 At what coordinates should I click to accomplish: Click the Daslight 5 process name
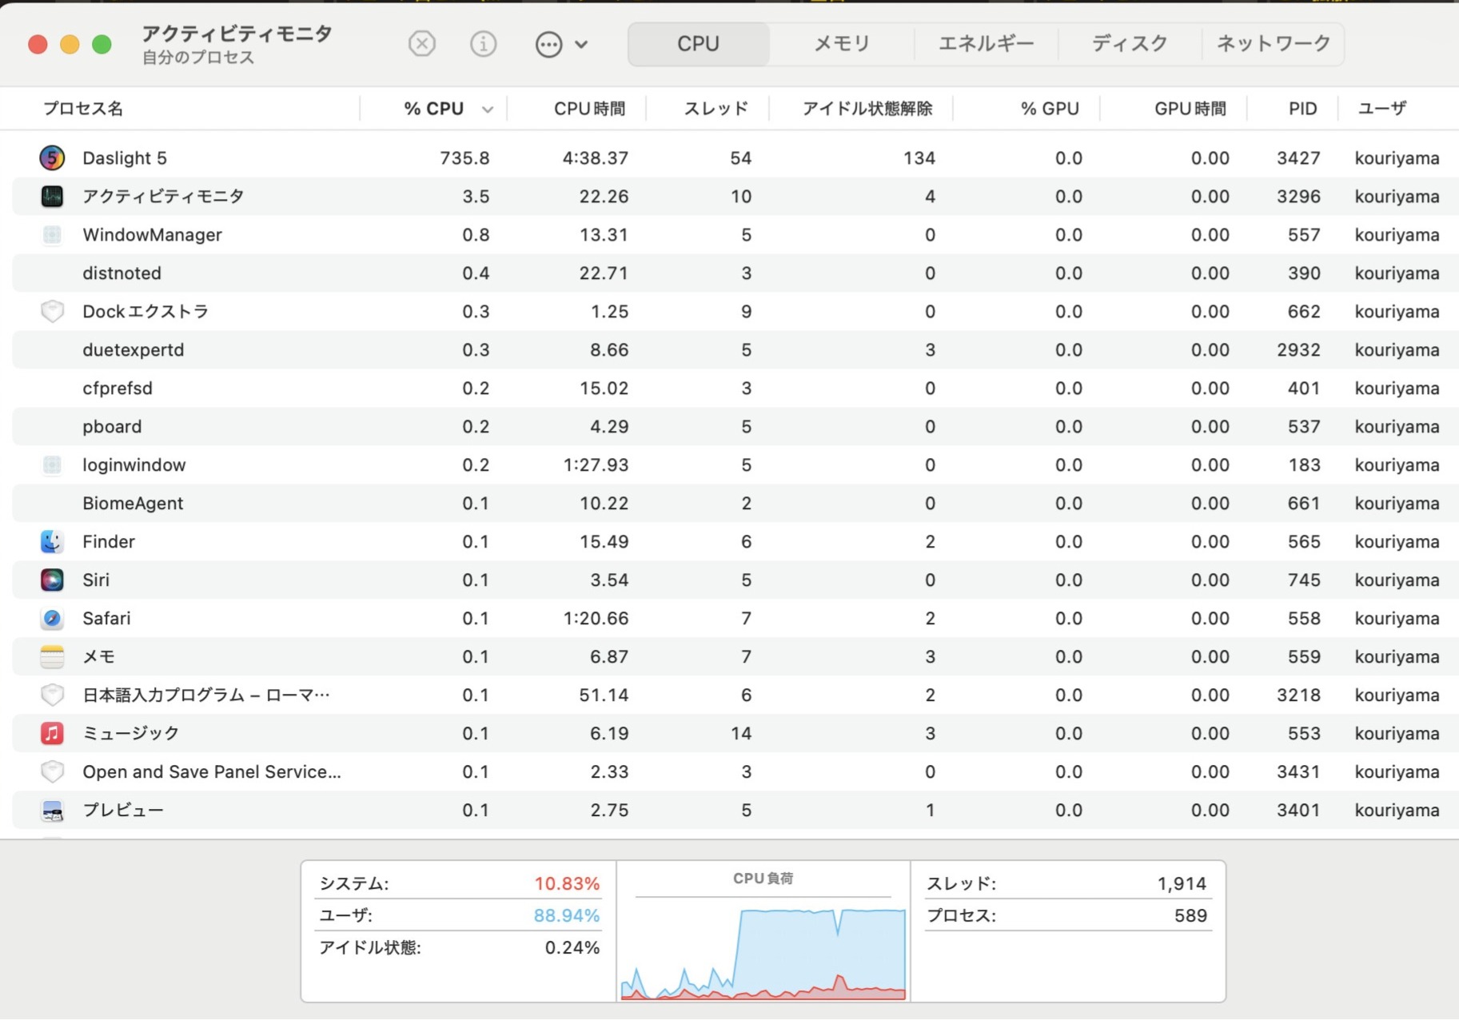125,157
